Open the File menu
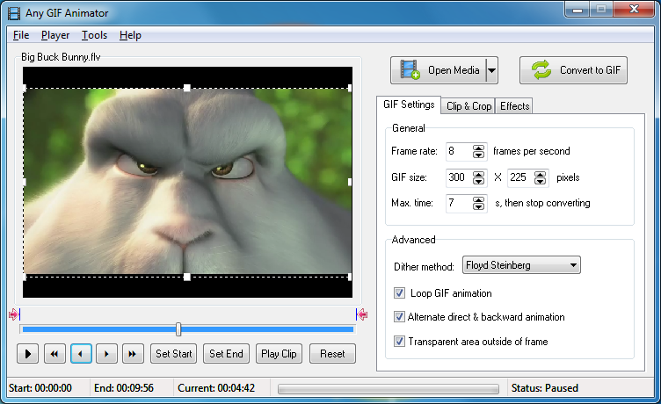 coord(21,35)
